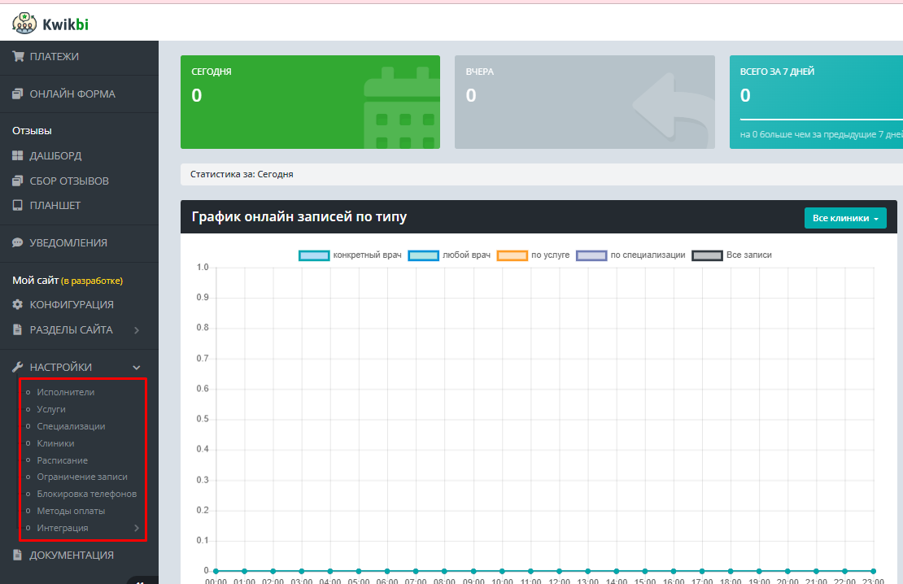Select Расписание under Настройки
Viewport: 903px width, 584px height.
[62, 460]
